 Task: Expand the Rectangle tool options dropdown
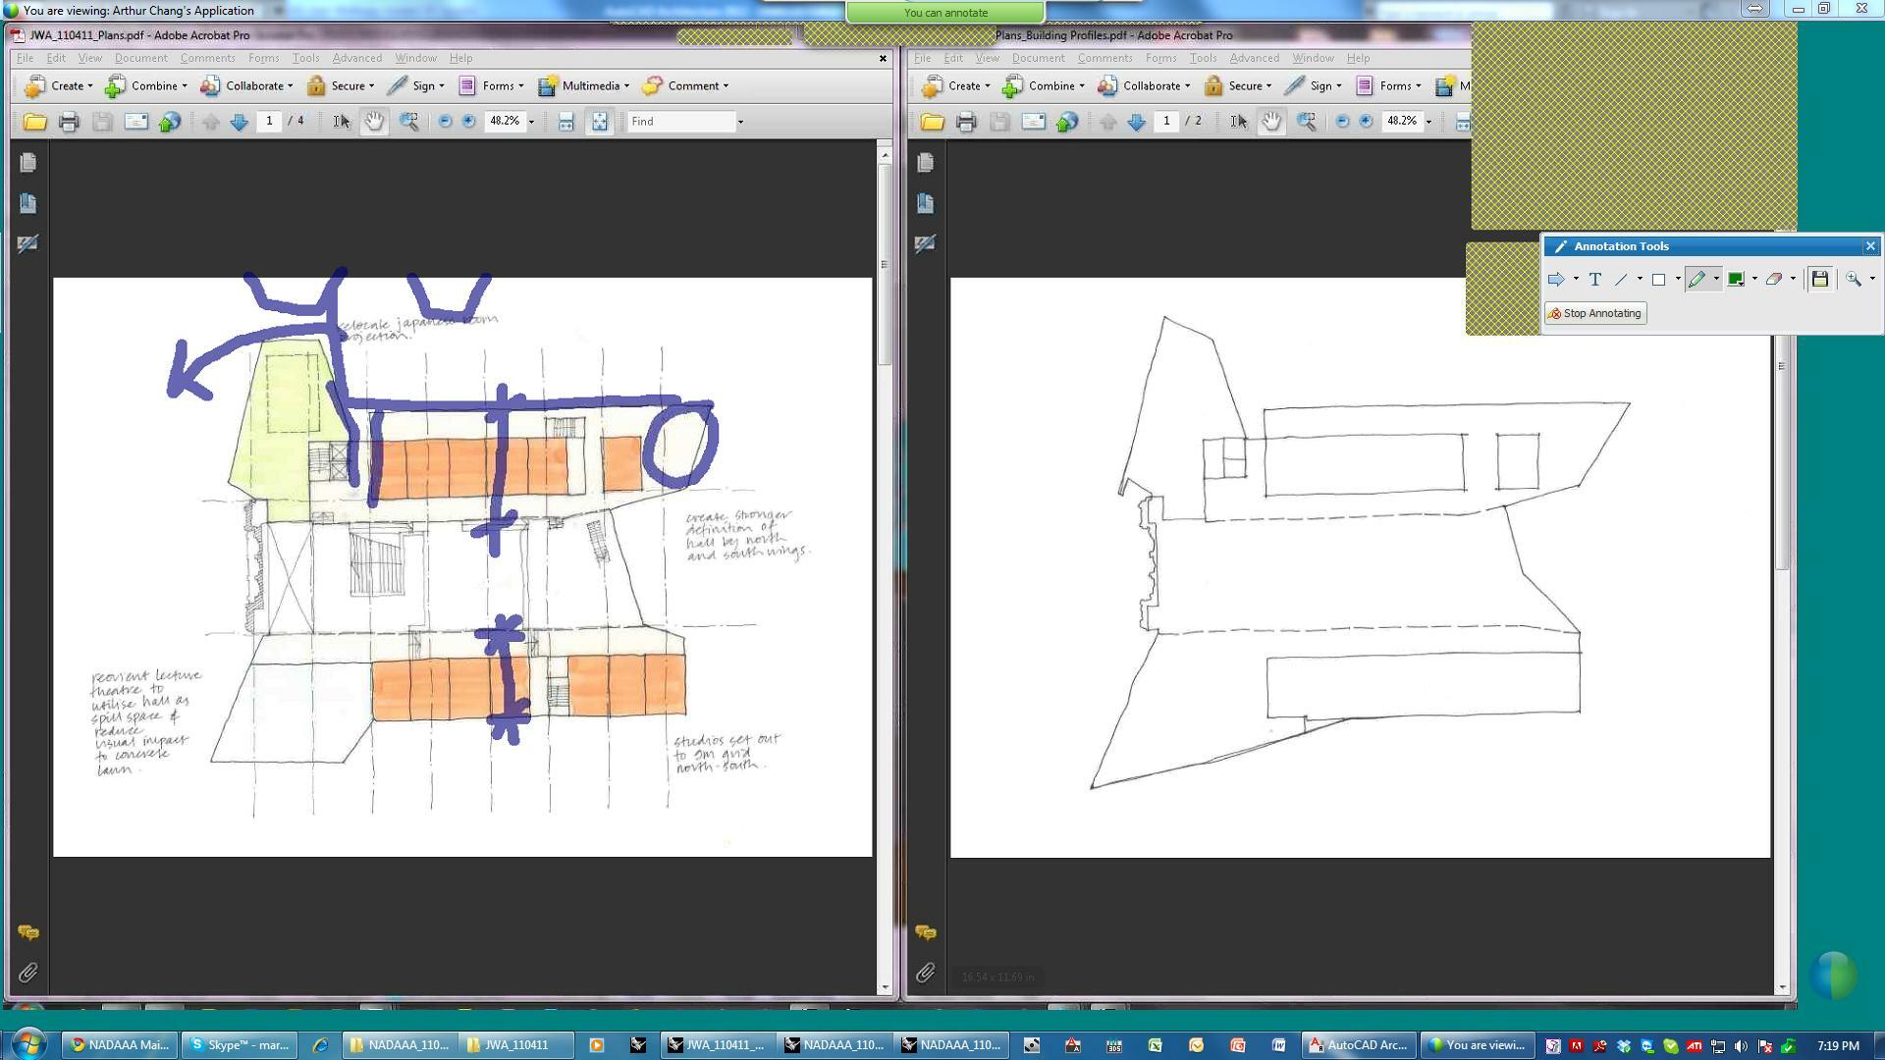point(1678,280)
